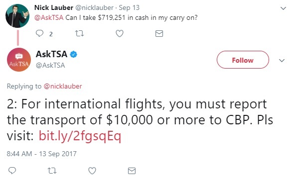Open the @nicklauber link in Replying to
This screenshot has height=186, width=301.
(63, 86)
